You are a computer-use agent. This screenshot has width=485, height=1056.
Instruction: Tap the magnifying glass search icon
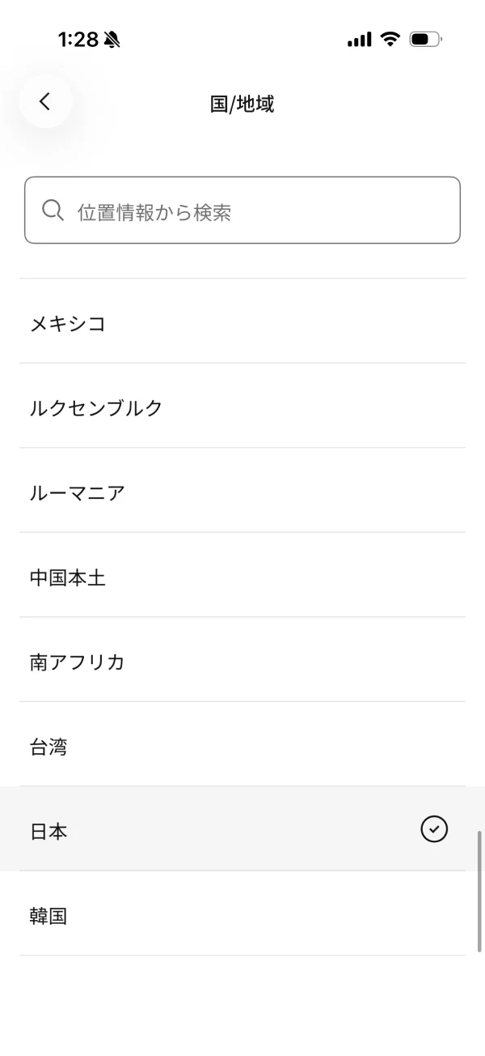(53, 211)
